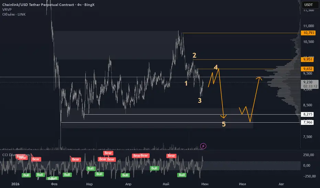Screen dimensions: 320x188
Task: Click the 2026 label on time axis
Action: pos(15,184)
